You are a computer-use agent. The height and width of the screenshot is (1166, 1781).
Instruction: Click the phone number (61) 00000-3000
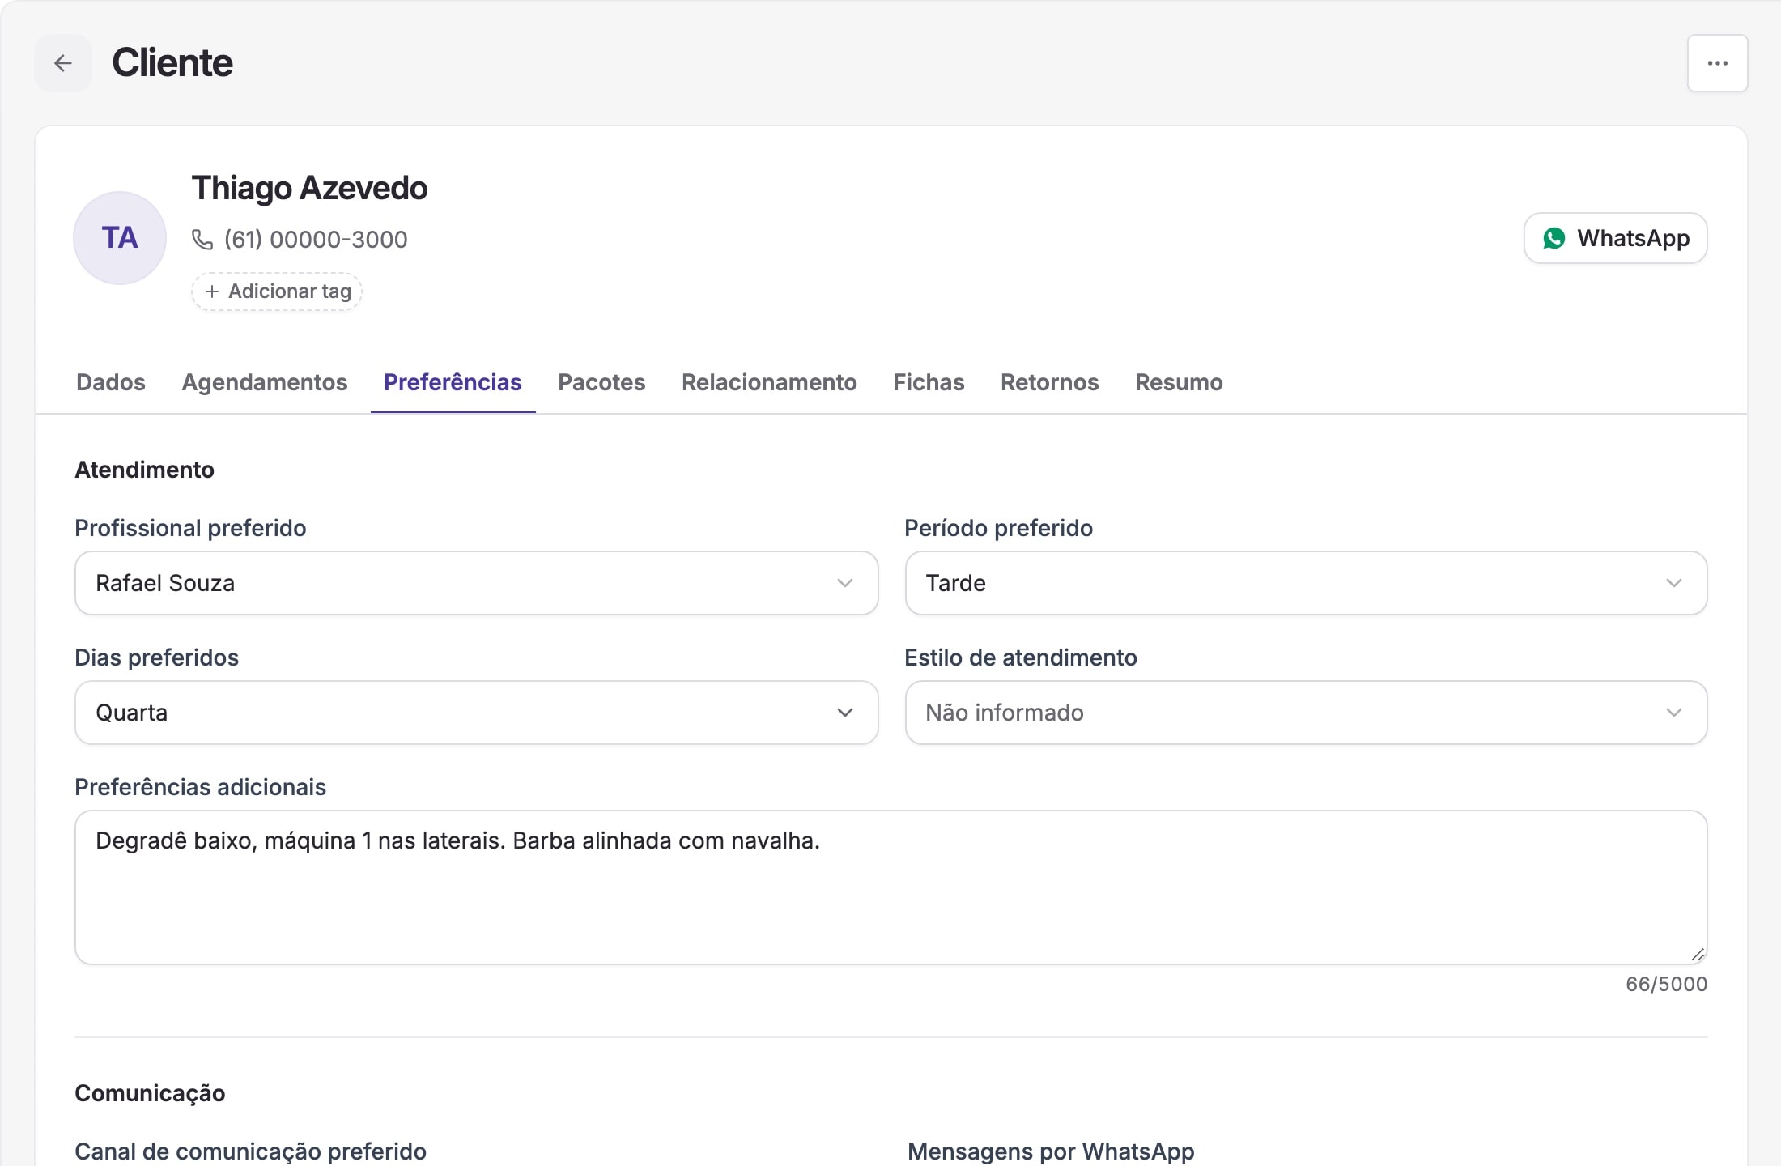click(x=316, y=240)
